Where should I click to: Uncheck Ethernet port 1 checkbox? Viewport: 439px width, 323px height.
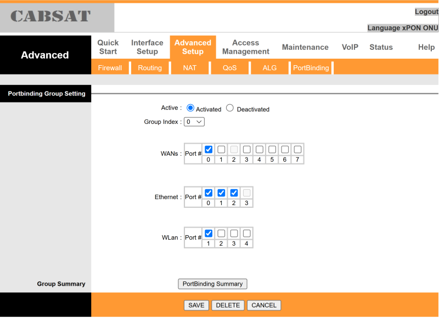point(221,192)
